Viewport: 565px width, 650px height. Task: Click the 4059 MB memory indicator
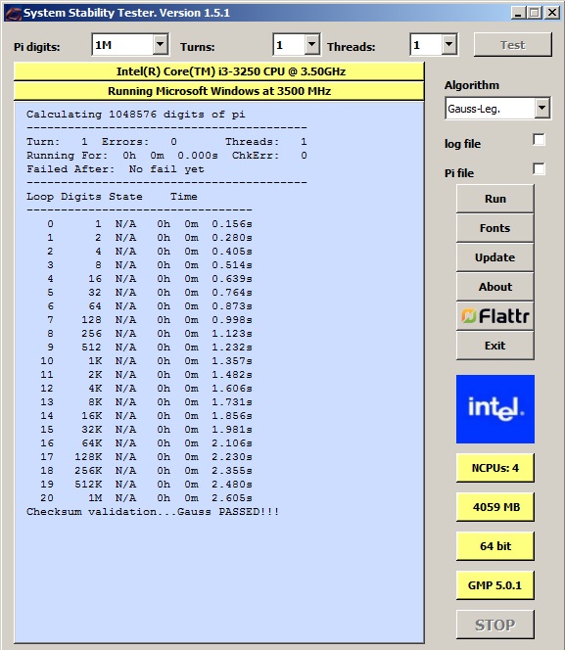tap(494, 506)
